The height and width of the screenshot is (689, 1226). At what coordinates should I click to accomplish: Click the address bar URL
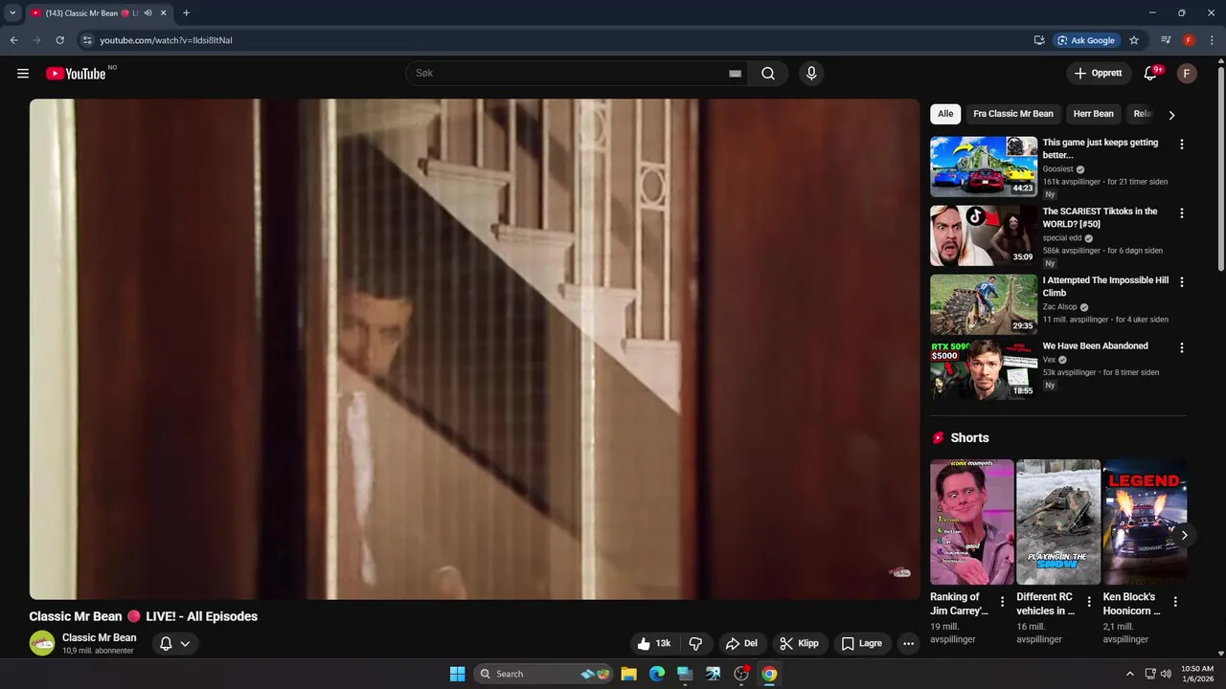[x=167, y=40]
